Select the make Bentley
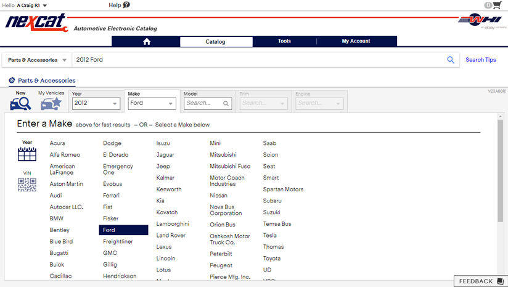Viewport: 508px width, 287px height. [x=60, y=230]
